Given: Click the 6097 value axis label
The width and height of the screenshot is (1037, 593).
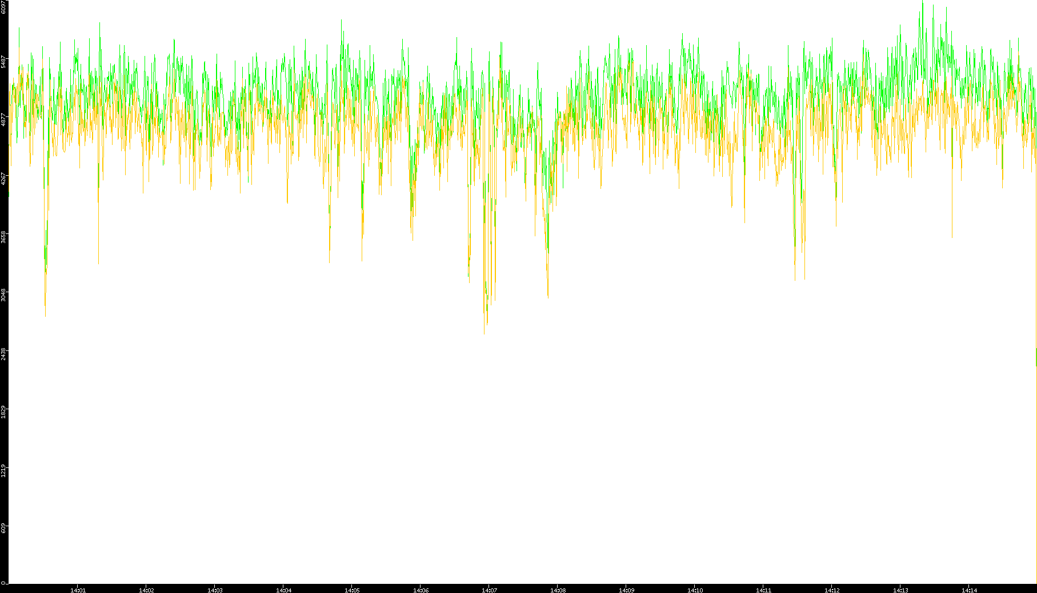Looking at the screenshot, I should [3, 7].
